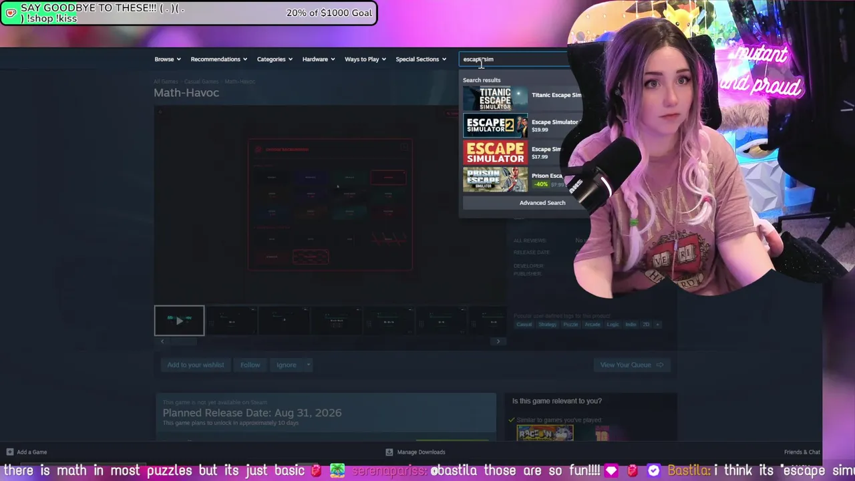The width and height of the screenshot is (855, 481).
Task: Click the '20% of $1000 Goal' progress text
Action: tap(329, 13)
